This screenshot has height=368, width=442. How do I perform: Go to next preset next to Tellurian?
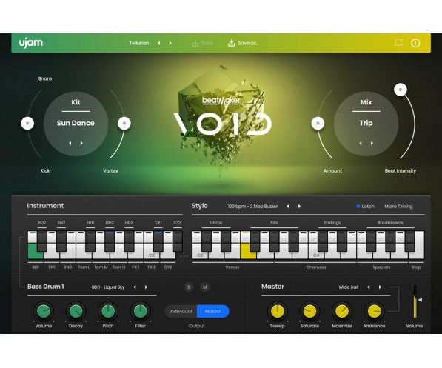[x=170, y=43]
